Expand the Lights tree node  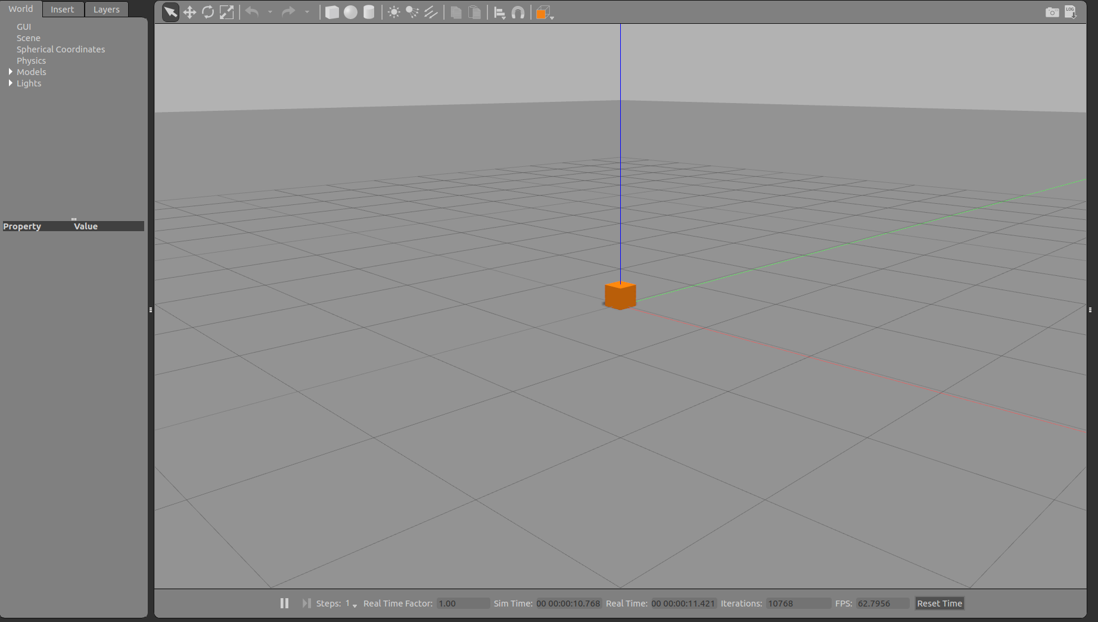(11, 83)
